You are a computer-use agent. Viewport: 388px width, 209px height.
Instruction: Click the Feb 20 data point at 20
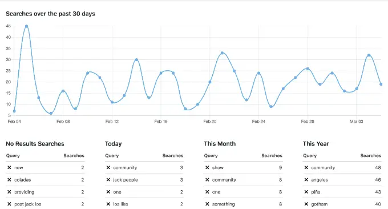tap(210, 82)
